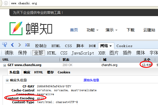Click the site info icon in address bar
The height and width of the screenshot is (105, 158).
tap(6, 3)
